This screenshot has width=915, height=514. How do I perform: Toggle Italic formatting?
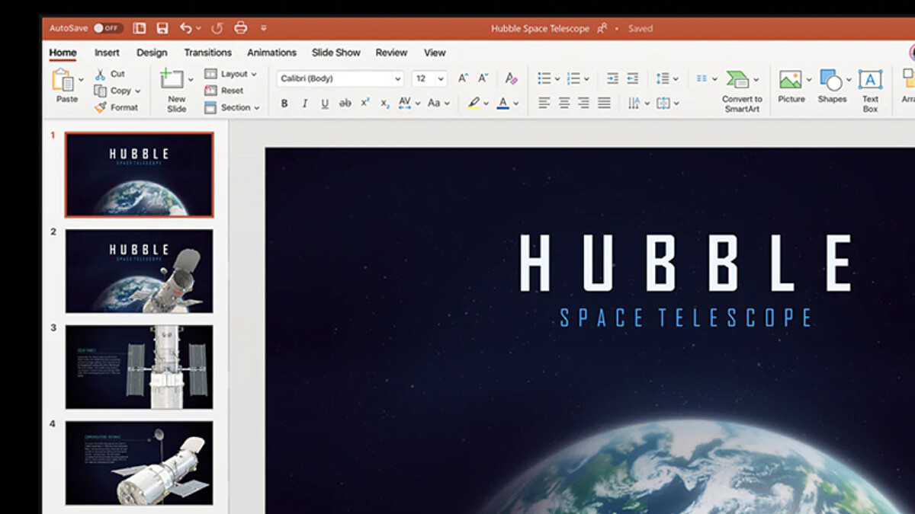pos(305,104)
